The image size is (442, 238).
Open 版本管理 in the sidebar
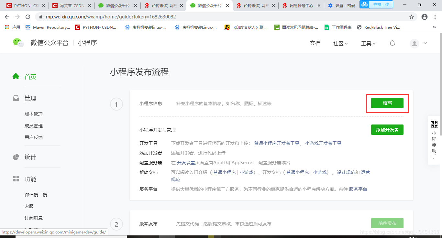34,114
